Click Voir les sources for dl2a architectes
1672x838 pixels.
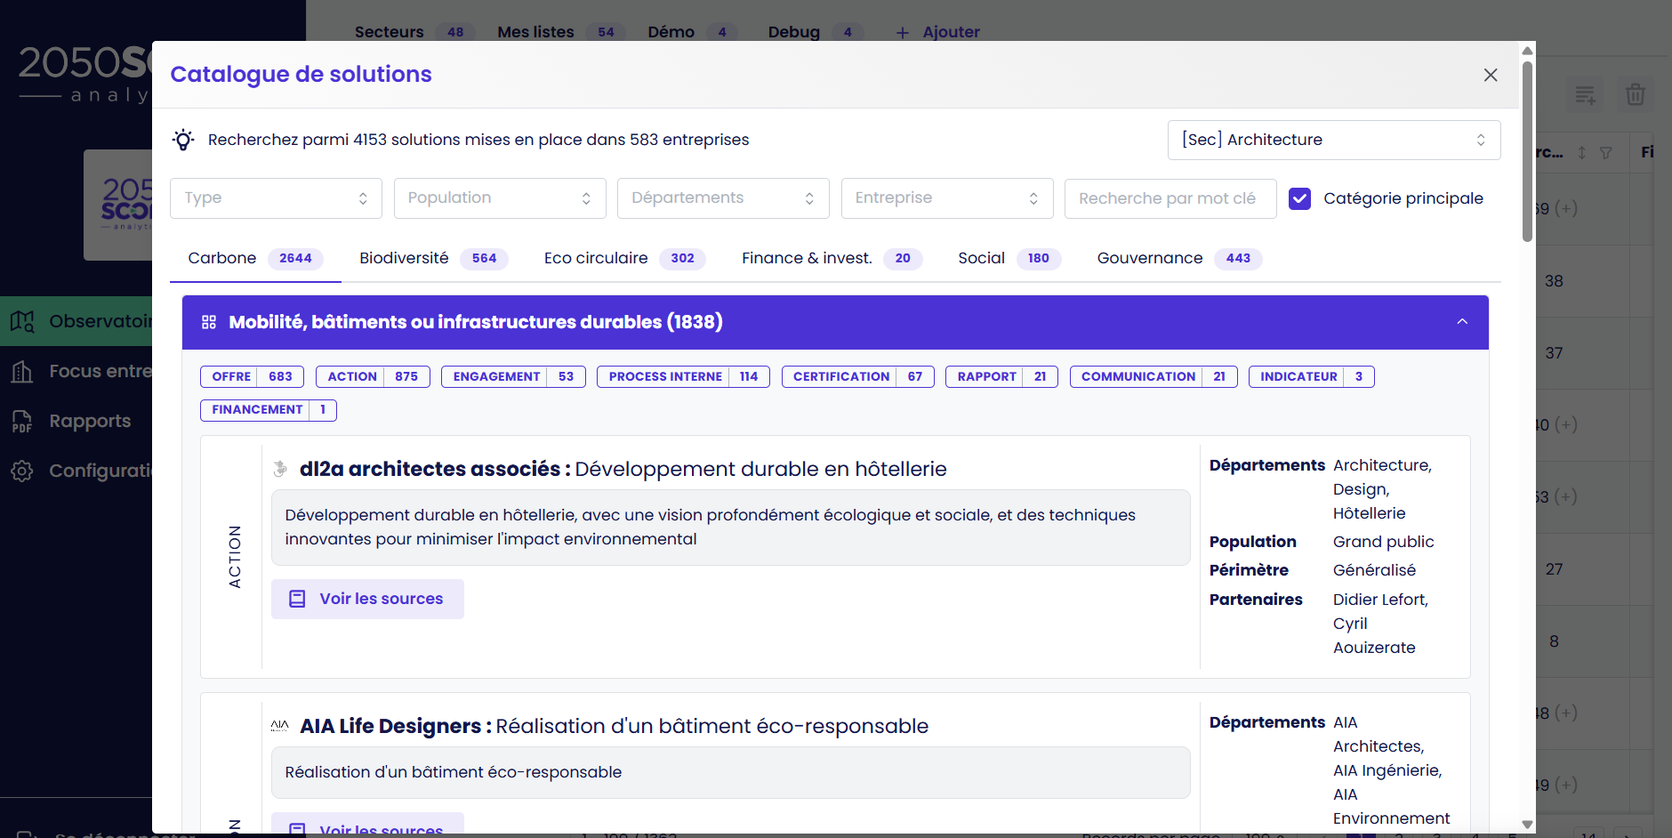tap(367, 599)
